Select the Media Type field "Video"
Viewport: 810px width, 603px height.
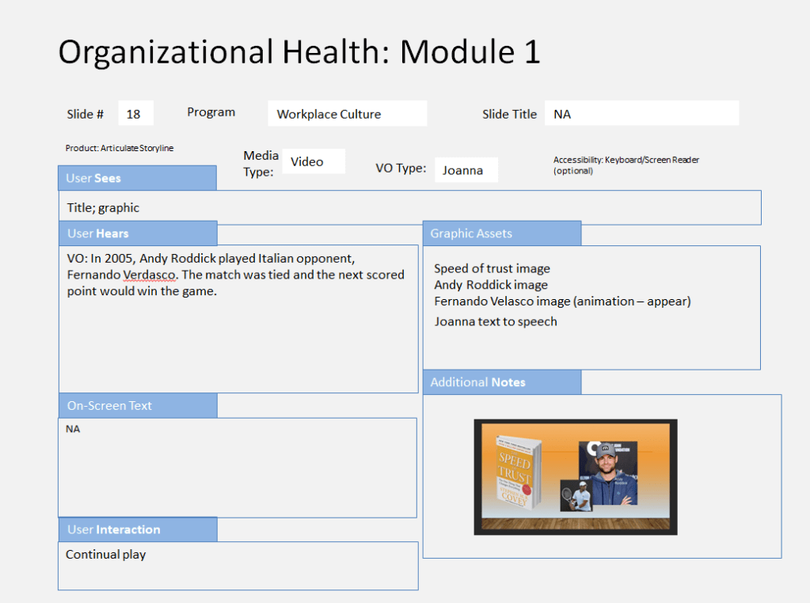coord(314,161)
